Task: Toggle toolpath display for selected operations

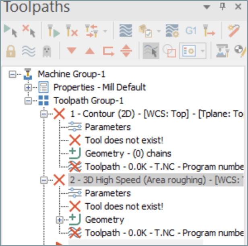Action: click(x=28, y=51)
